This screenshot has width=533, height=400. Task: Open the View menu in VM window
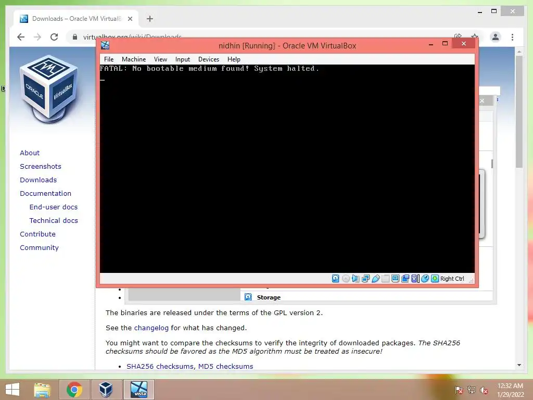[x=160, y=59]
